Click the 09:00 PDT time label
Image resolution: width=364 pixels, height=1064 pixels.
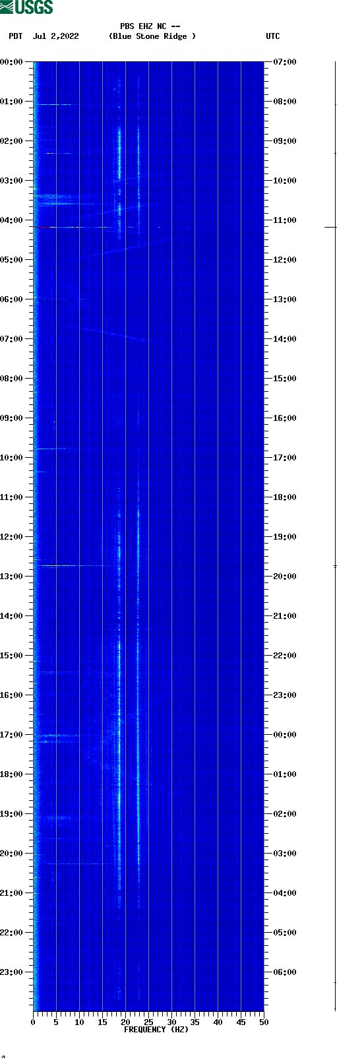tap(11, 418)
